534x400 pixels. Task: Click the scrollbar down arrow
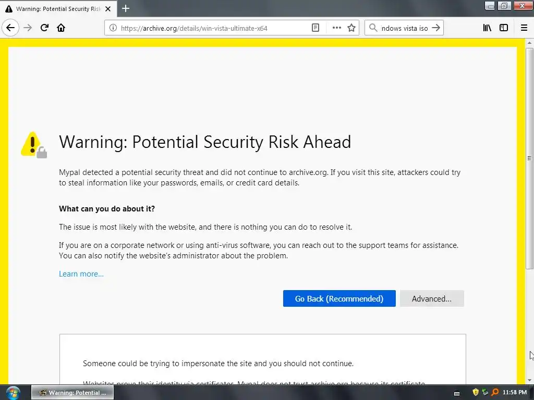coord(529,380)
